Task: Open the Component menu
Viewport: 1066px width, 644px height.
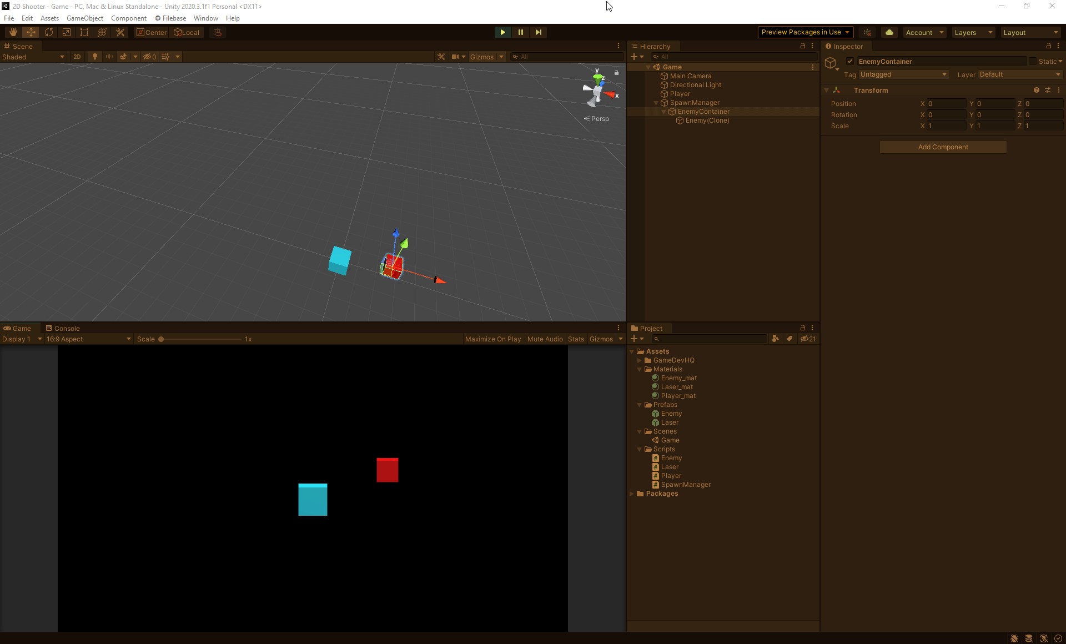Action: coord(129,18)
